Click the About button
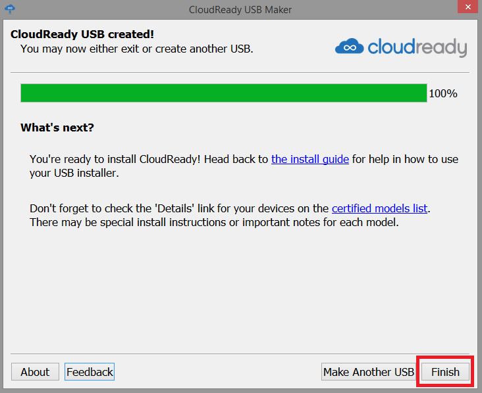This screenshot has height=393, width=482. [35, 372]
